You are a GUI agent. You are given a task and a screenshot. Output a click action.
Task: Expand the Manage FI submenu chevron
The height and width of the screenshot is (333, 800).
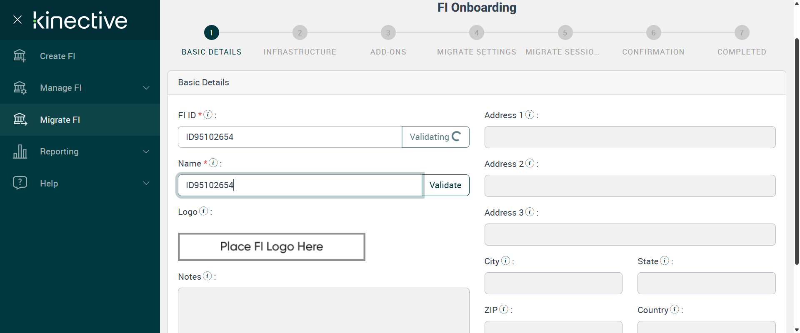point(146,88)
